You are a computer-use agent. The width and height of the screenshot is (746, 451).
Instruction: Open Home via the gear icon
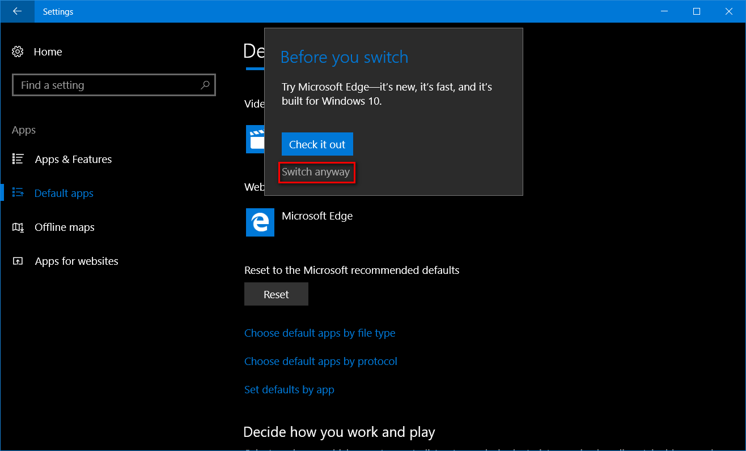[x=18, y=51]
